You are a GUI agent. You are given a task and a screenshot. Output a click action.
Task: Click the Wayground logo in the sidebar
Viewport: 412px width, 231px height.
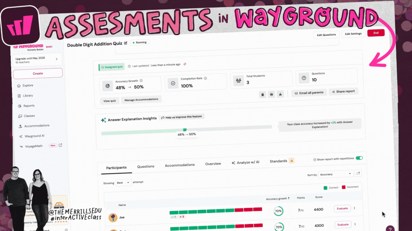[28, 47]
